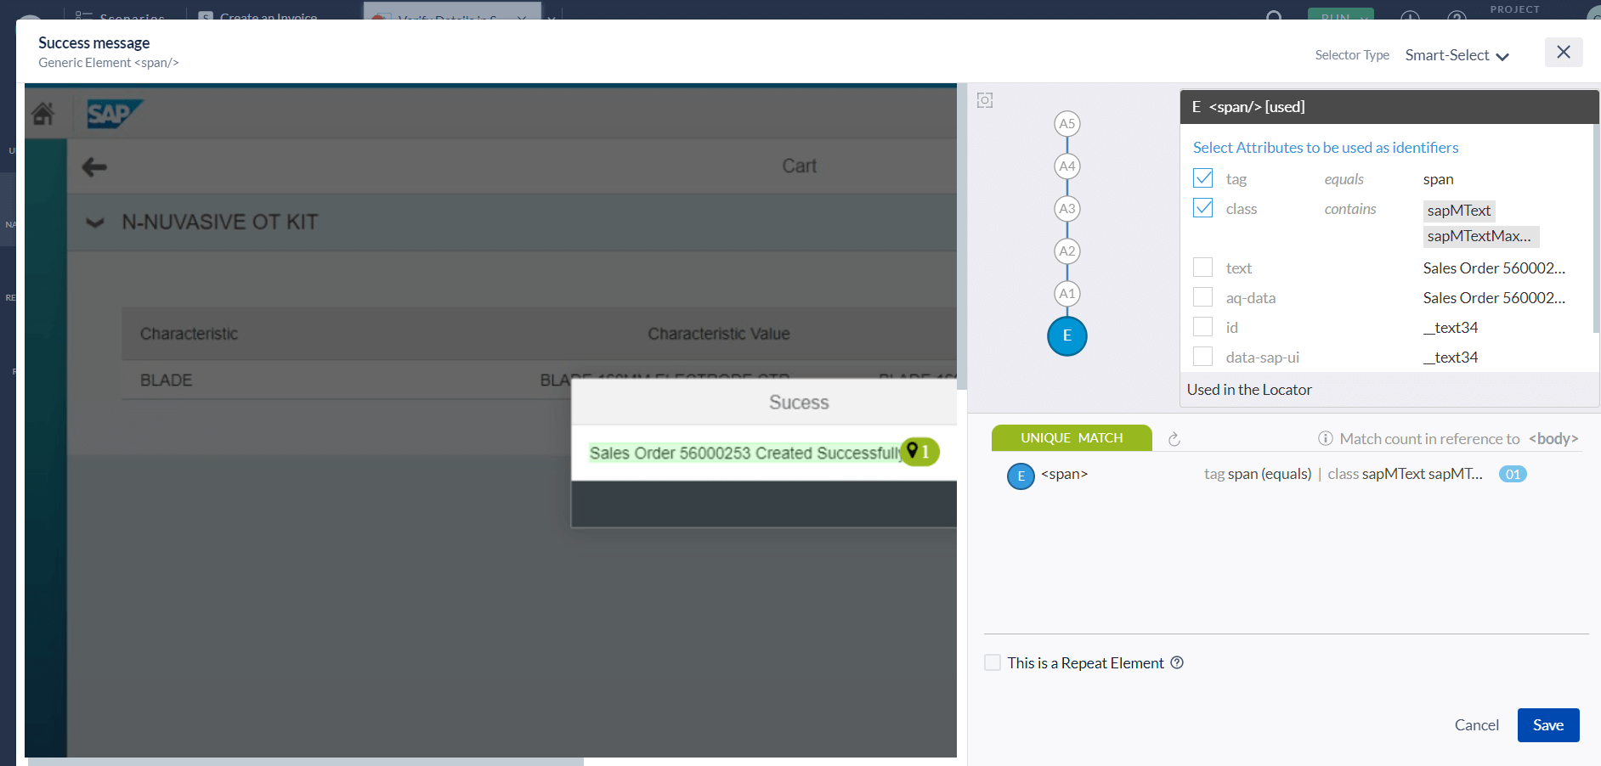
Task: Uncheck the class attribute checkbox
Action: click(1203, 208)
